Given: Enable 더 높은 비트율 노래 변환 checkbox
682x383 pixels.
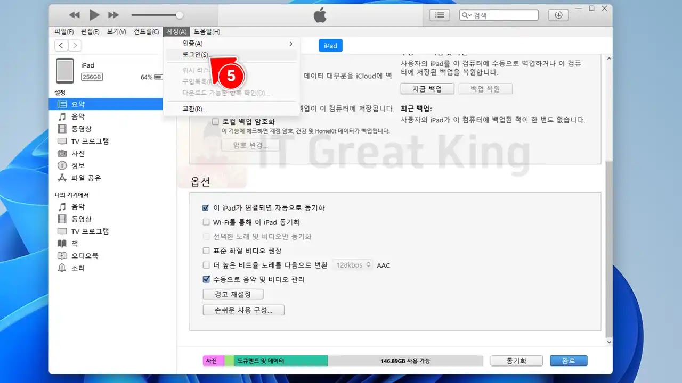Looking at the screenshot, I should coord(206,265).
